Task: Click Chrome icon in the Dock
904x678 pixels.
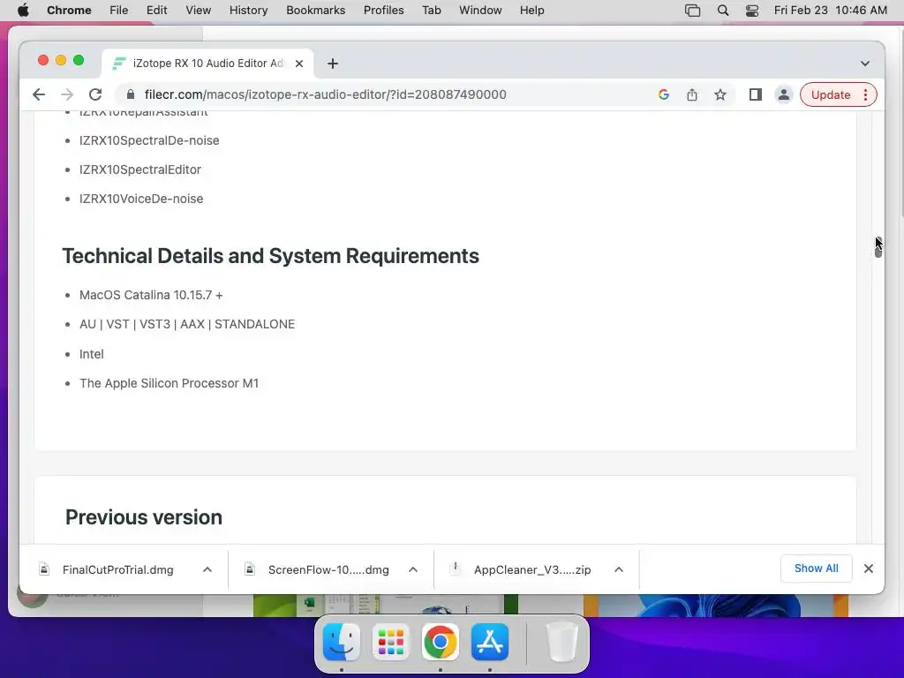Action: pyautogui.click(x=441, y=642)
